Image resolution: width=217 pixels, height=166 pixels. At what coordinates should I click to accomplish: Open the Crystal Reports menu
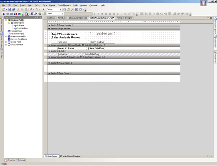(64, 5)
